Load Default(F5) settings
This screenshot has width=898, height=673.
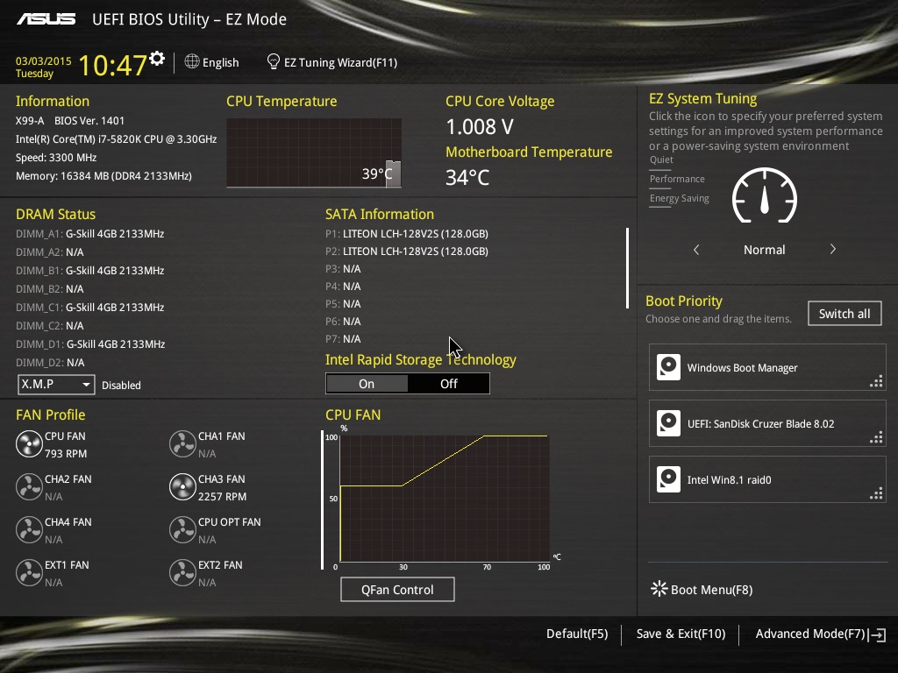[577, 634]
